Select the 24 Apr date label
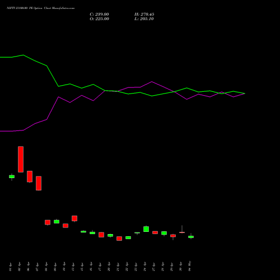Screen dimensions: 280x280 [x=144, y=267]
